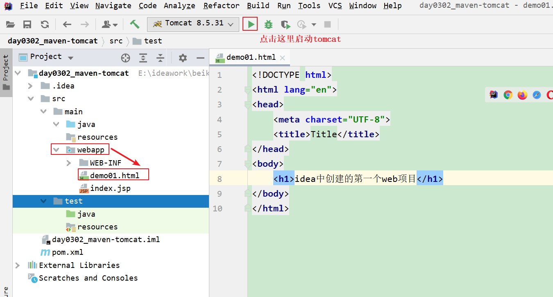Start the Debug bug icon
Screen dimensions: 553x297
point(268,25)
